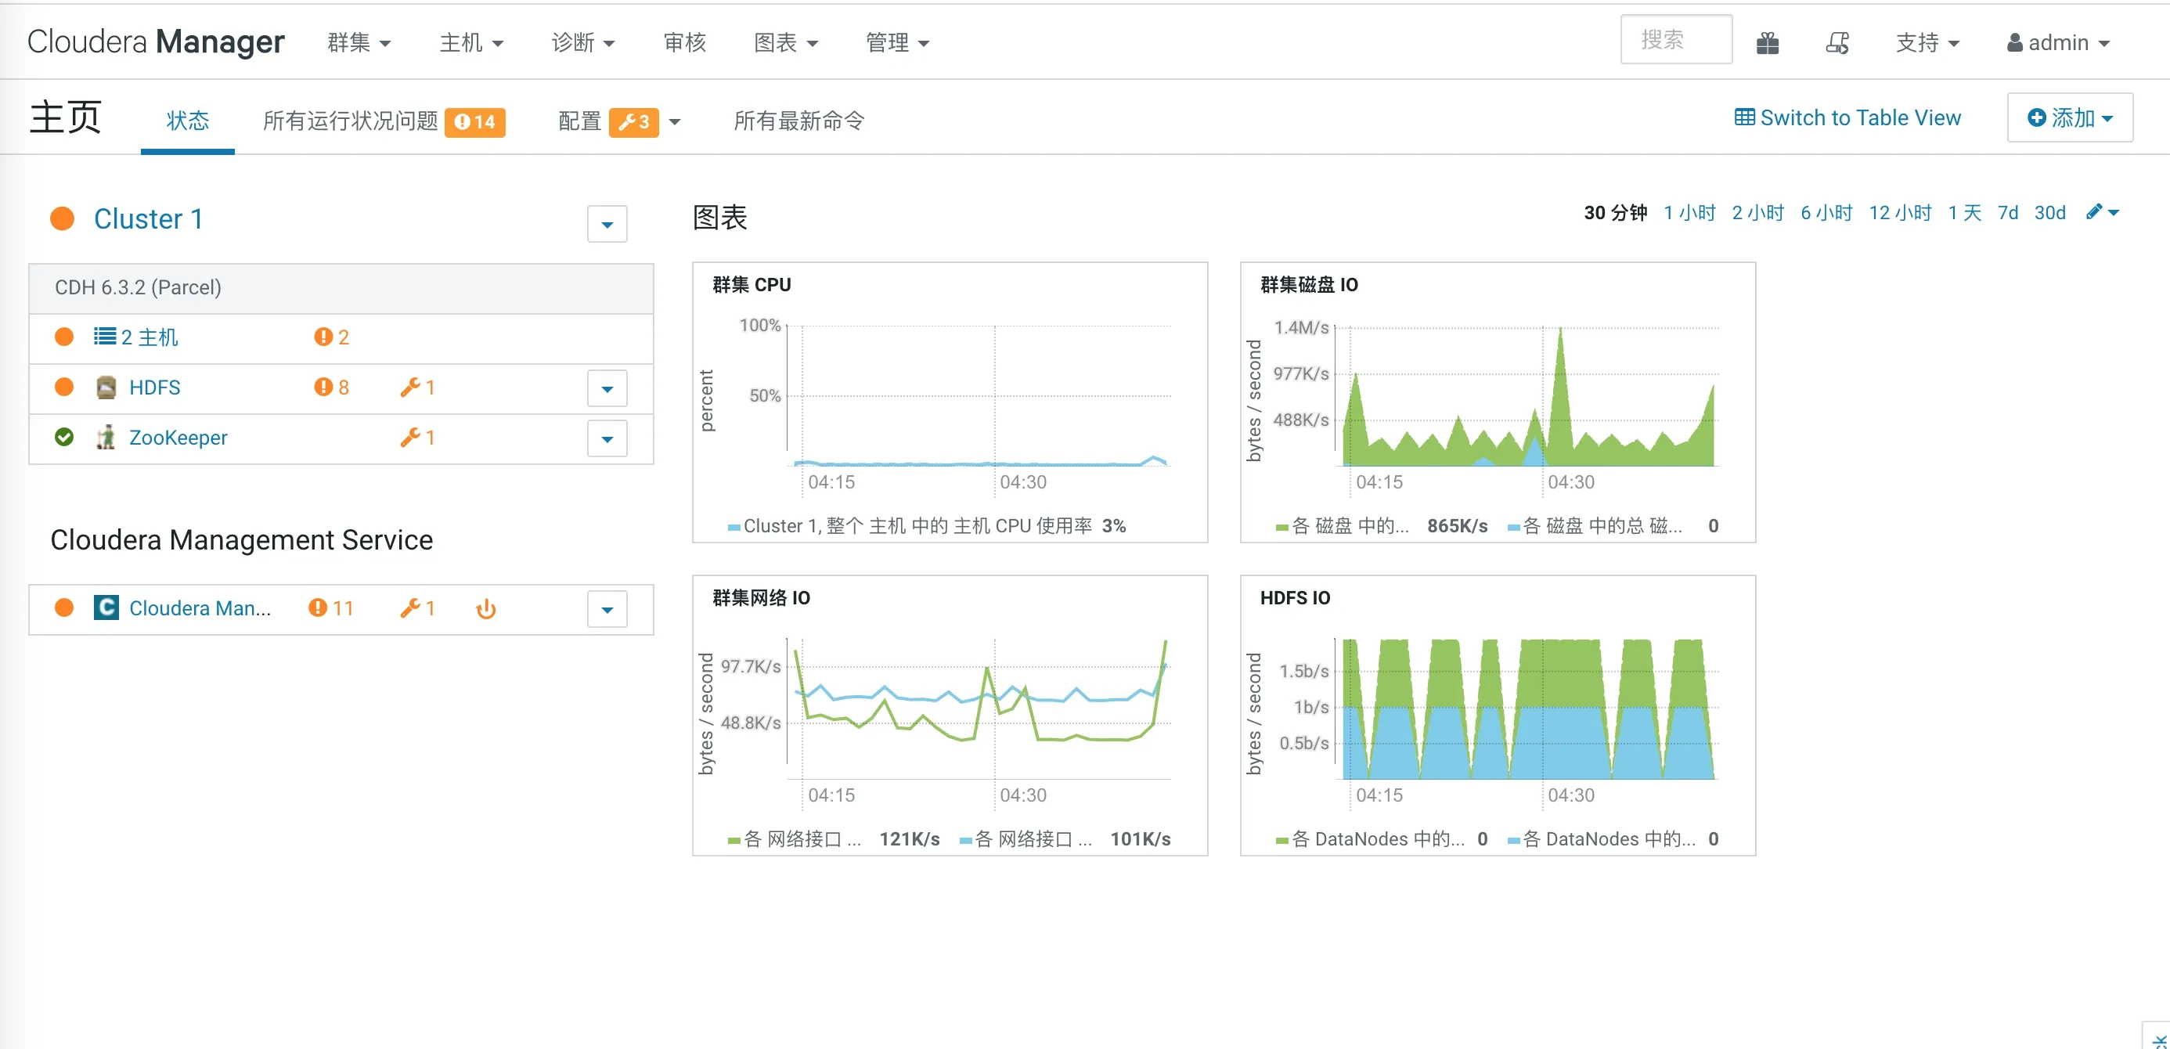Click the running commands scroll icon in header
2170x1049 pixels.
tap(1837, 41)
